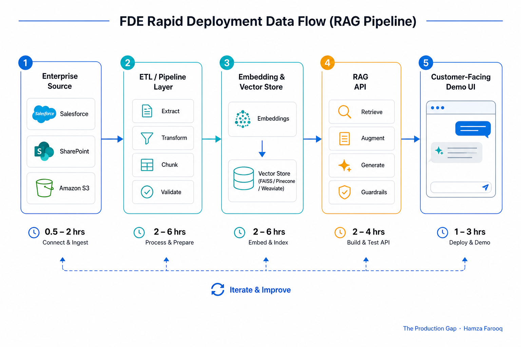Click the FAISS / Pinecone / Weaviate text

(x=276, y=185)
